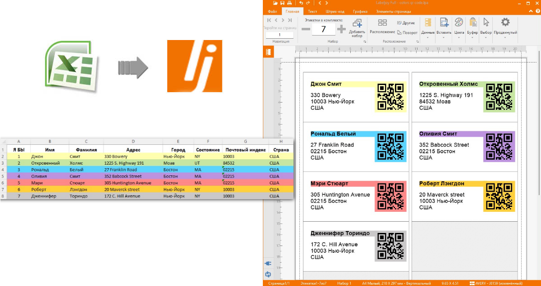The image size is (541, 286).
Task: Click Excel cell 305 Huntington Avenue
Action: click(133, 183)
